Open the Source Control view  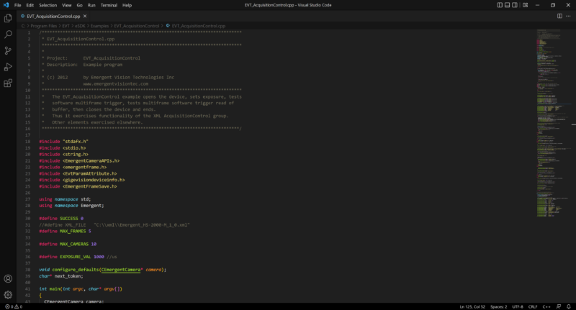pyautogui.click(x=8, y=50)
